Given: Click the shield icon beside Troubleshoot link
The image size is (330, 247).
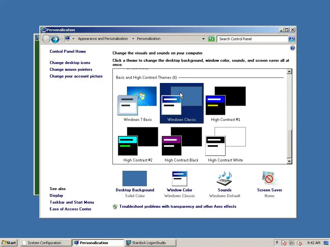Looking at the screenshot, I should pyautogui.click(x=115, y=207).
